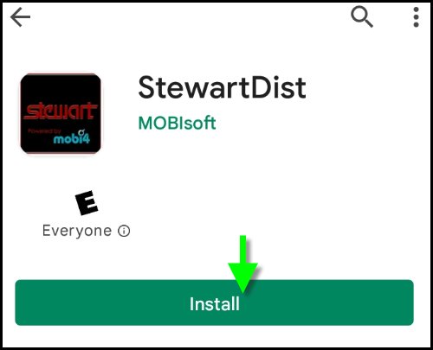Click left edge of green Install button
This screenshot has height=350, width=433.
[22, 302]
